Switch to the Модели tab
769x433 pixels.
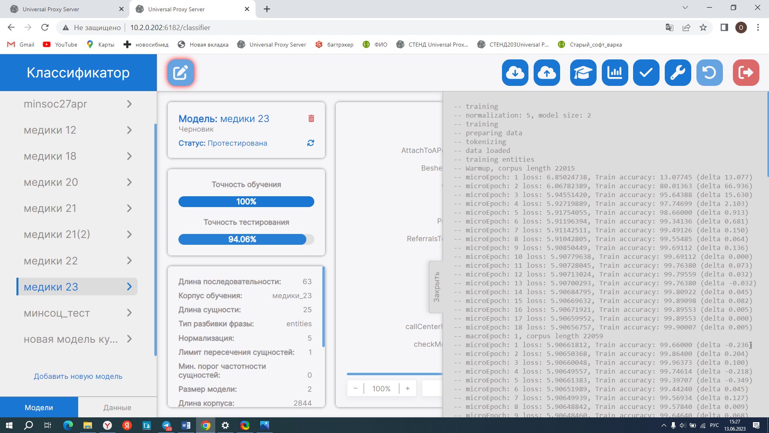point(39,407)
